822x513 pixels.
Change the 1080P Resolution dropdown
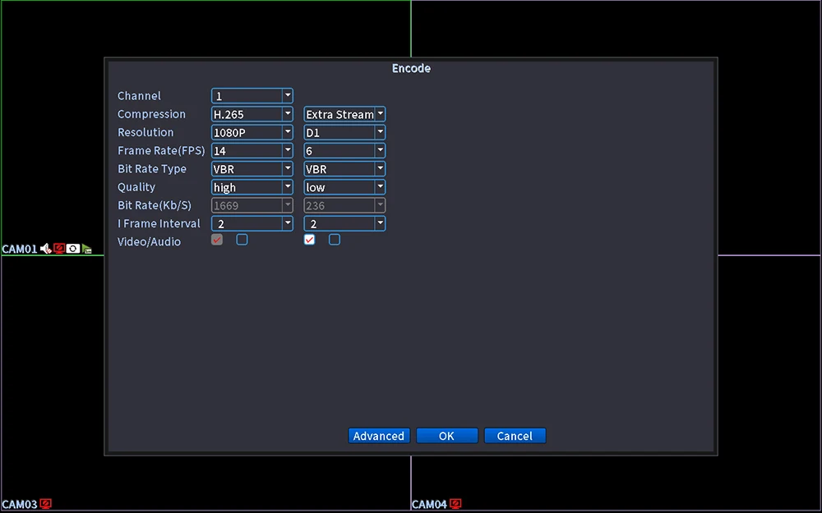(252, 132)
